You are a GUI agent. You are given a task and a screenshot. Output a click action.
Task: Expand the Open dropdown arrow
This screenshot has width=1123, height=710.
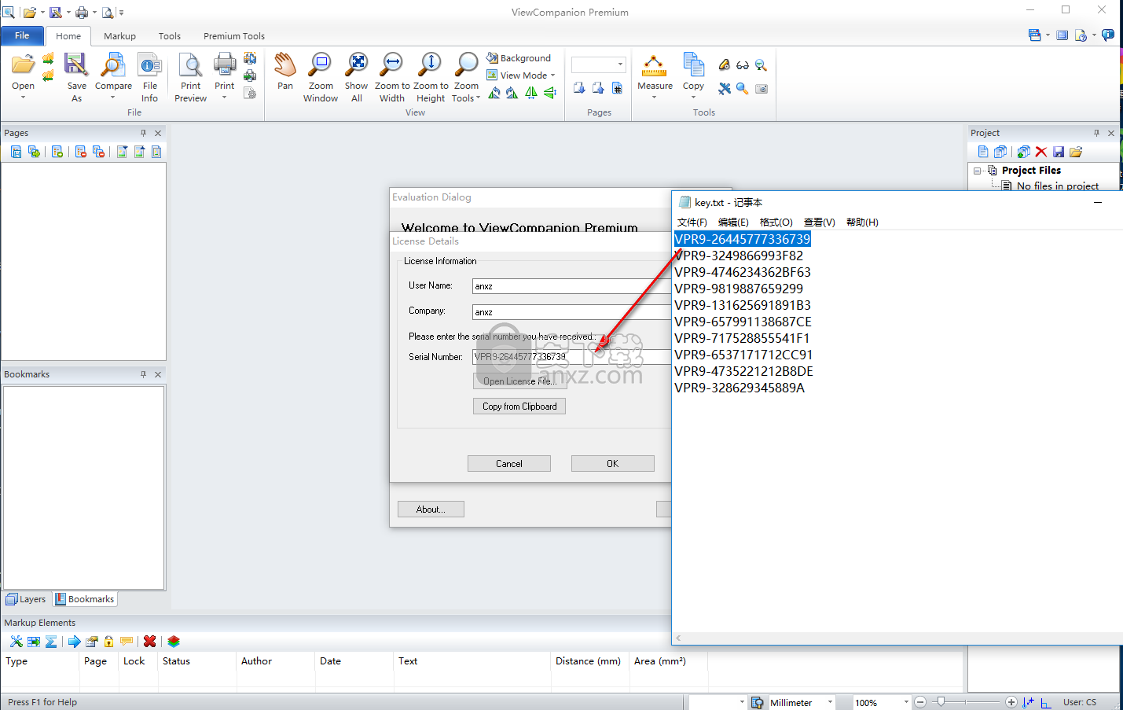tap(23, 97)
